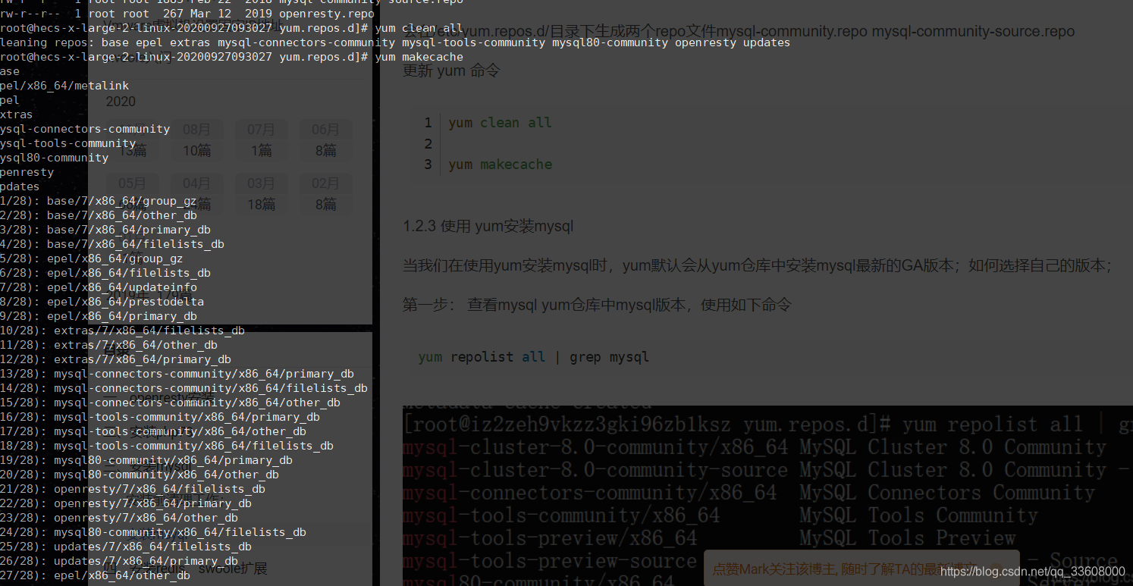This screenshot has width=1133, height=586.
Task: Click the terminal line 'ysql-tools-community'
Action: (x=68, y=143)
